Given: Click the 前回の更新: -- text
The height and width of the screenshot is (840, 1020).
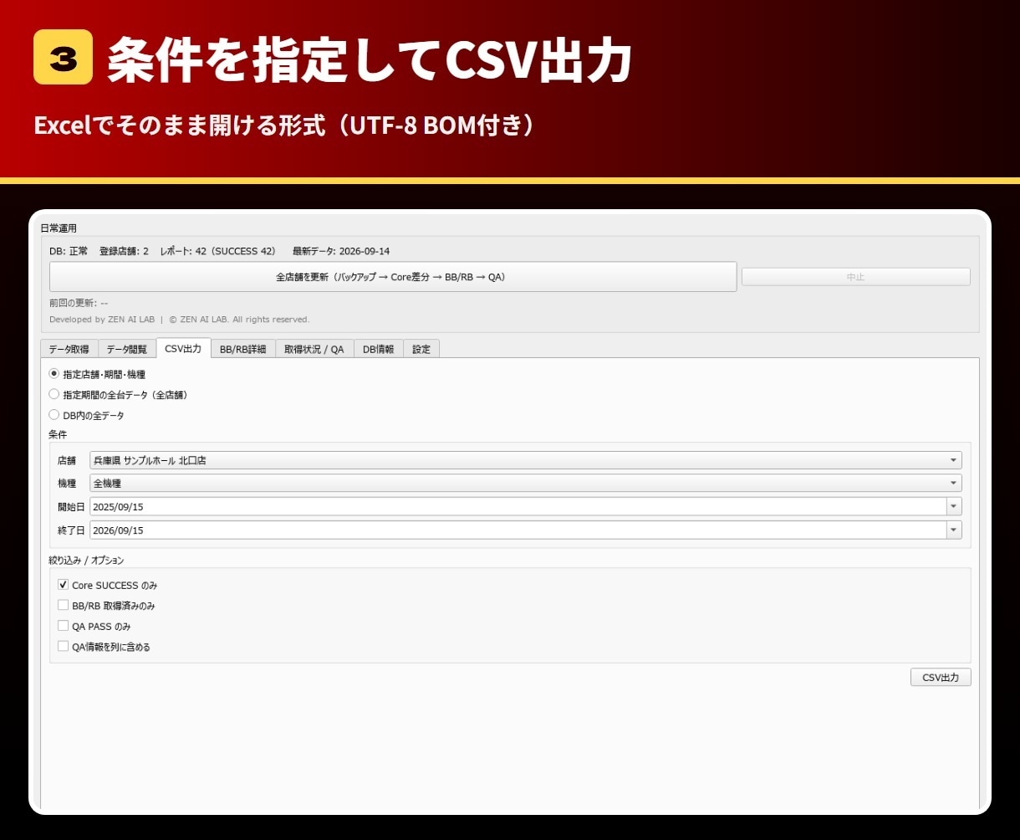Looking at the screenshot, I should tap(79, 303).
